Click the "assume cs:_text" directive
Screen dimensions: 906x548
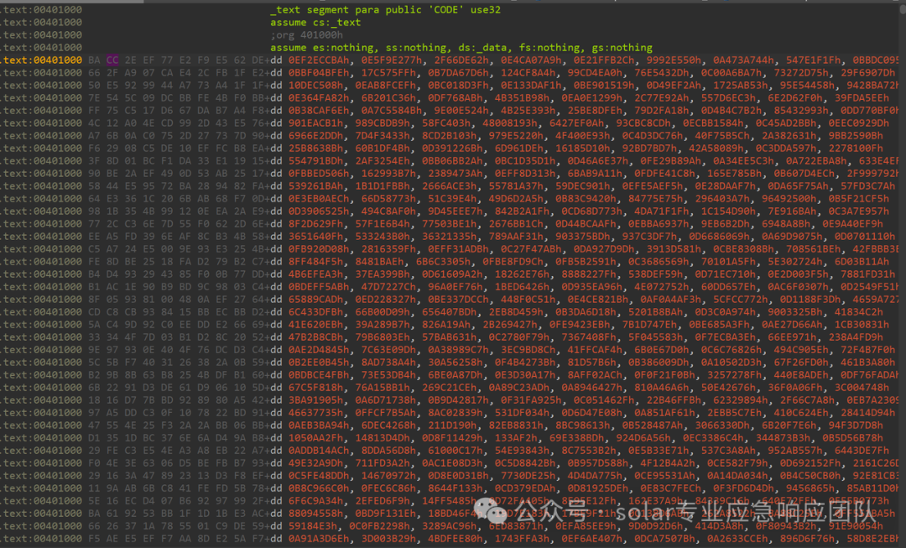pyautogui.click(x=315, y=23)
